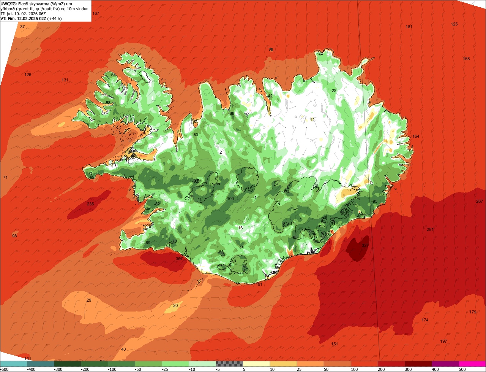Click the value 327 southeast of Iceland
This screenshot has width=486, height=372.
pos(365,245)
